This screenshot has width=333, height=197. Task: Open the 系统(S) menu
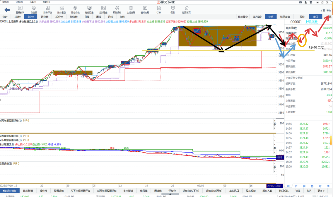(6, 2)
